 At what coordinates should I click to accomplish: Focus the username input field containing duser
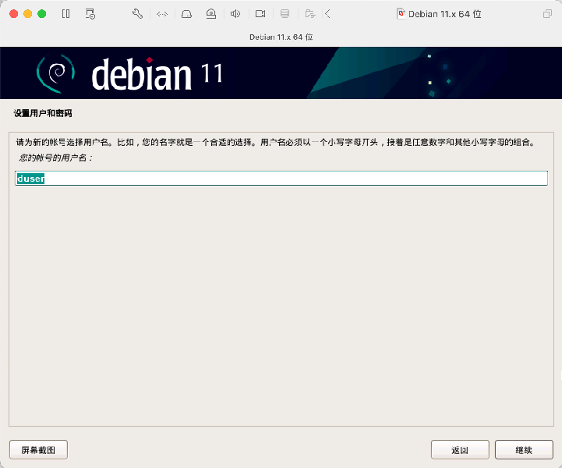(x=281, y=179)
